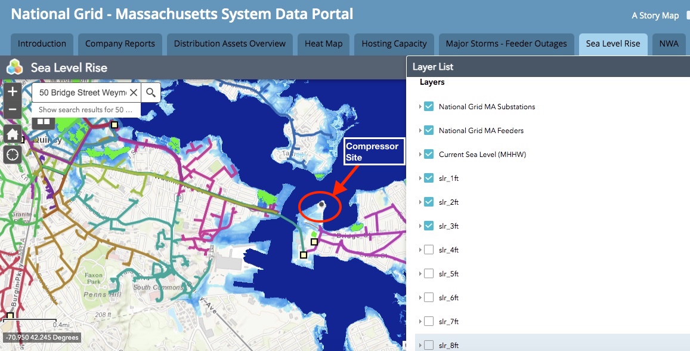Click the map coordinates readout
The image size is (690, 351).
pyautogui.click(x=42, y=337)
